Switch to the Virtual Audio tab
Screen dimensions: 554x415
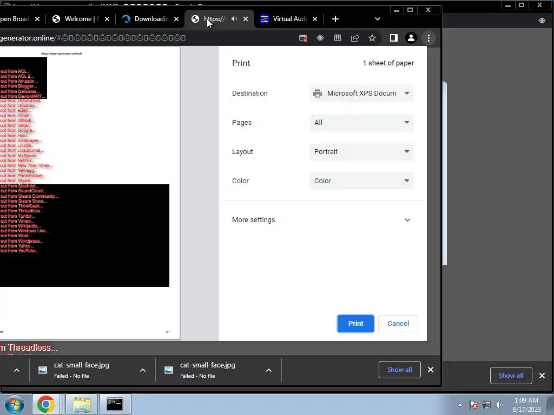[x=288, y=19]
